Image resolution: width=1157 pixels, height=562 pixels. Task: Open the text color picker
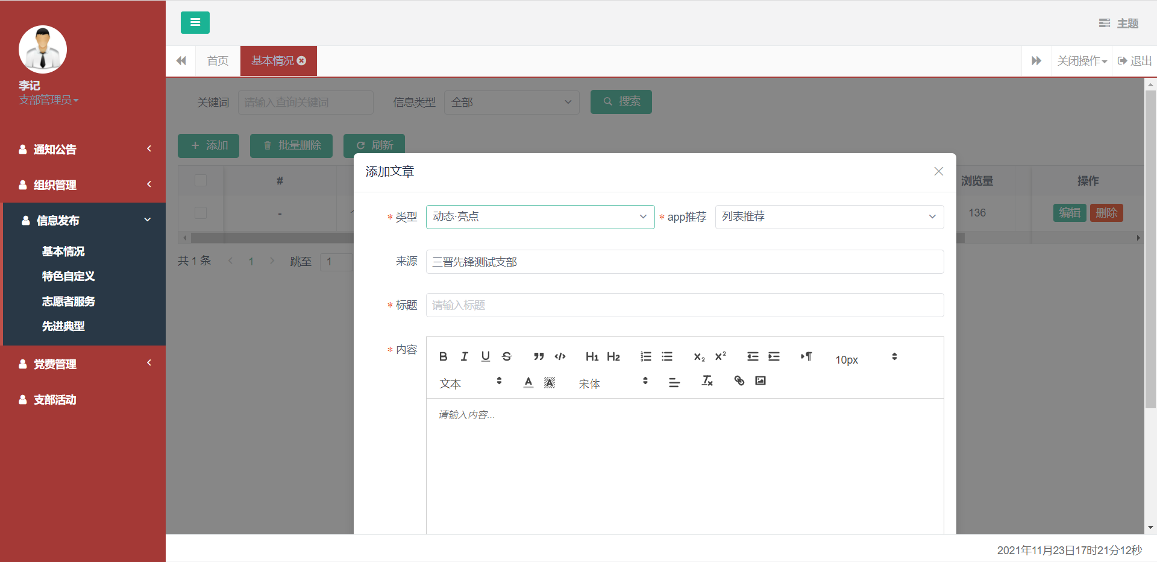point(528,382)
